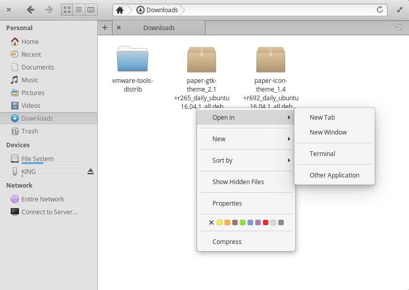
Task: Collapse the Personal sidebar section
Action: click(x=19, y=28)
